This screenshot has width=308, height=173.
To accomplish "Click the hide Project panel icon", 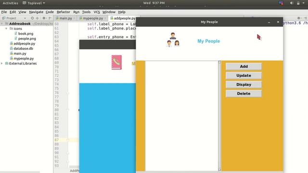I will click(50, 18).
